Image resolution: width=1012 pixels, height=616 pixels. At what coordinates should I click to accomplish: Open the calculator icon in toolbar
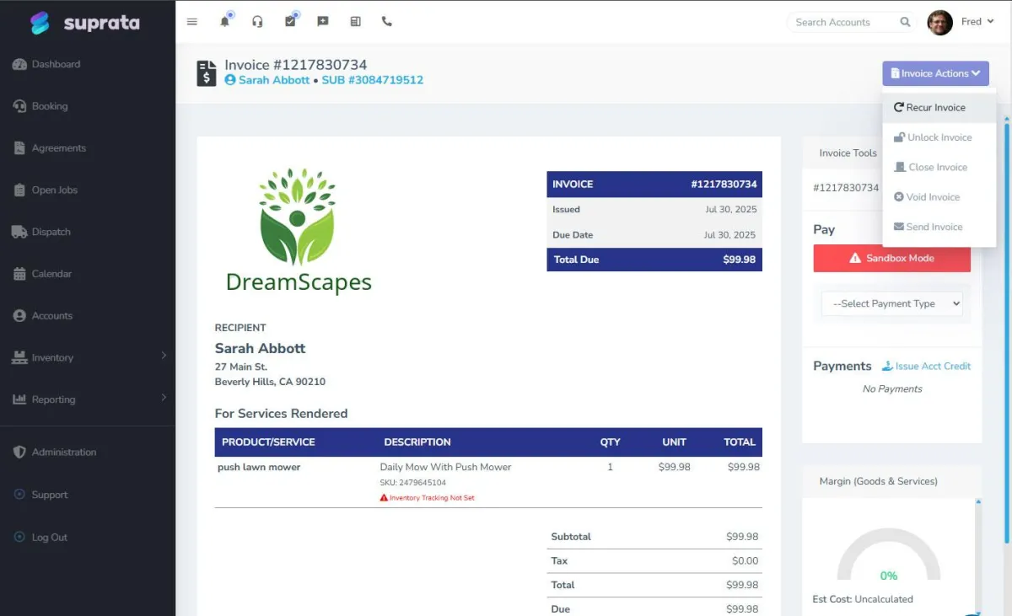pyautogui.click(x=355, y=22)
